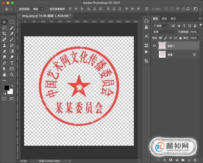Switch to the 路径 panel tab

tap(173, 19)
